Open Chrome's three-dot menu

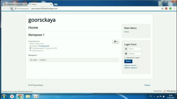[x=174, y=9]
